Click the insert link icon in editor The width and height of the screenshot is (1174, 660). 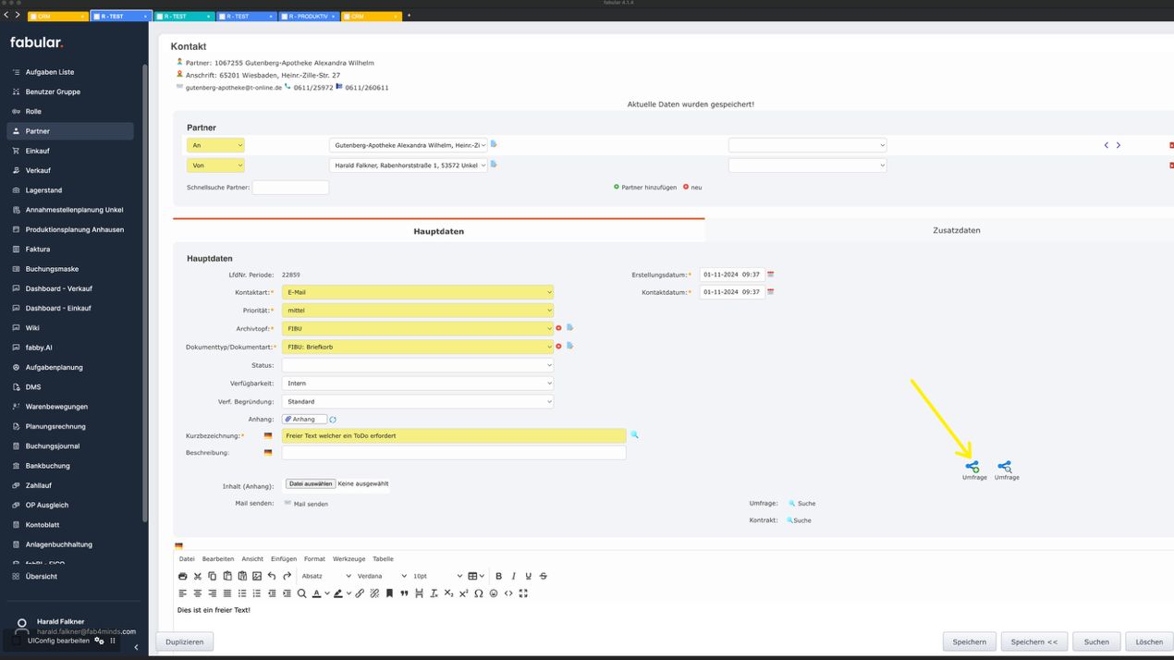(x=360, y=593)
